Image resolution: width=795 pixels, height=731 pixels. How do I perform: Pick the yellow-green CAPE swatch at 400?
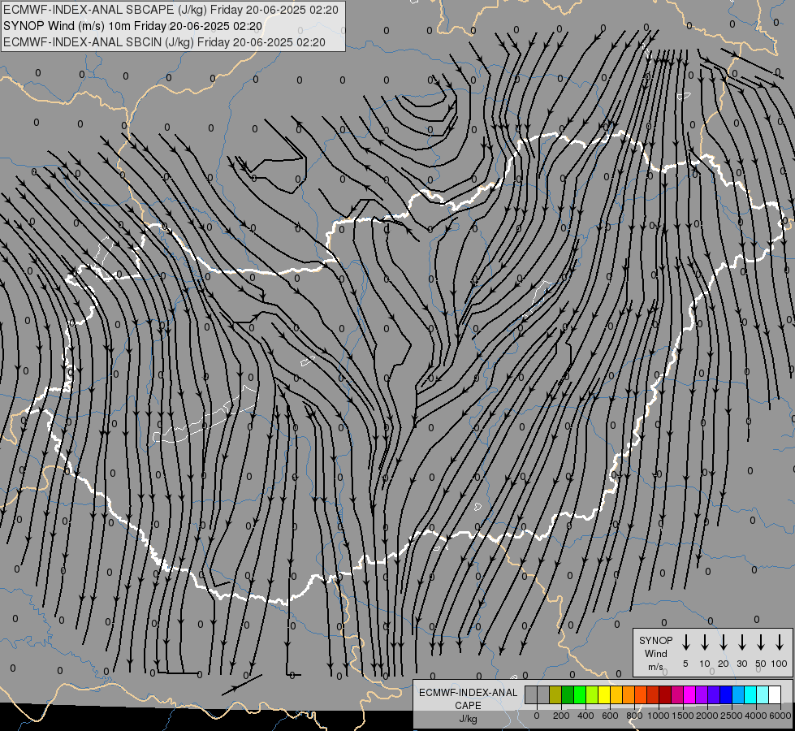592,695
